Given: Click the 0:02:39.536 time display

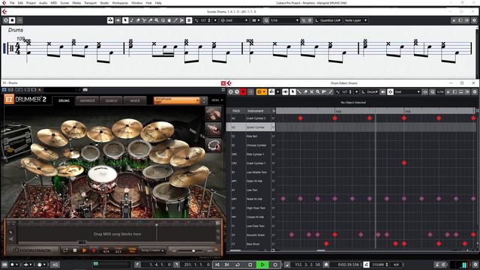Looking at the screenshot, I should coord(348,265).
